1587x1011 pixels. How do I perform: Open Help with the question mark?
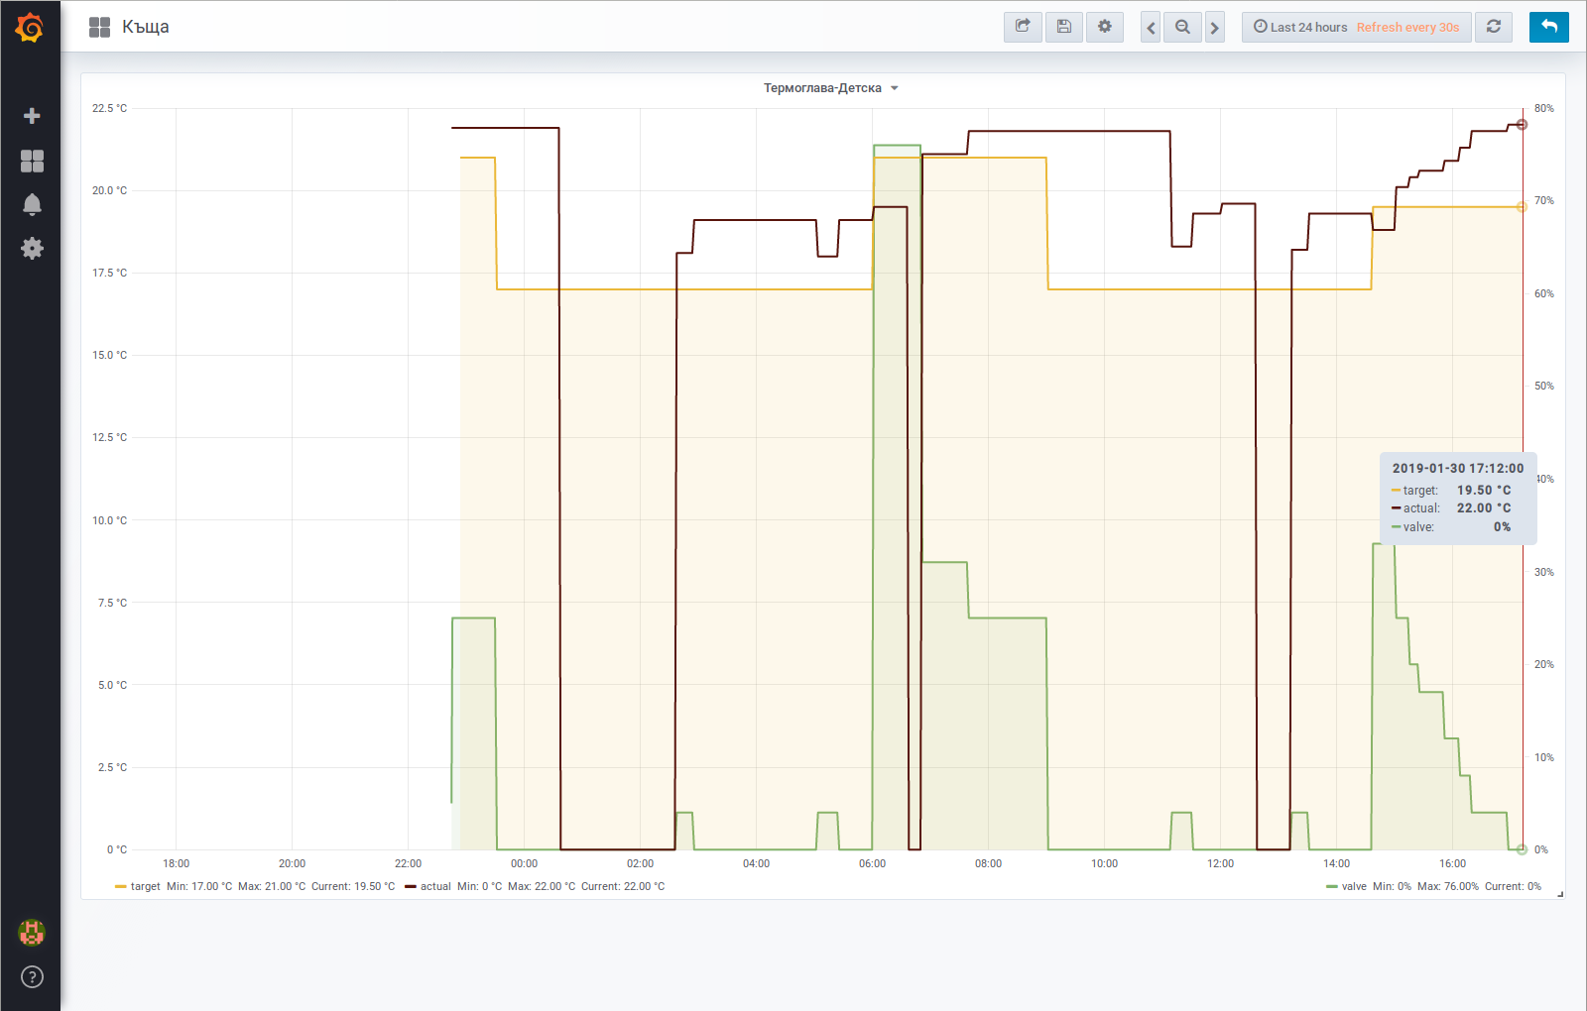[31, 976]
